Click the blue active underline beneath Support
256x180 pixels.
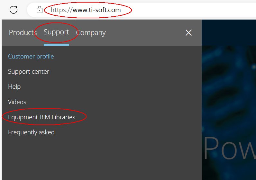pos(56,45)
